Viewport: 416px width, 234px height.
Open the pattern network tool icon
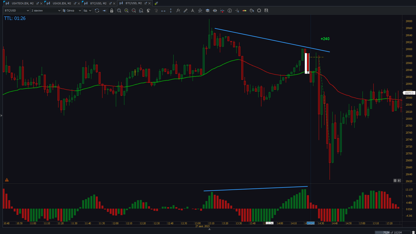(x=200, y=11)
